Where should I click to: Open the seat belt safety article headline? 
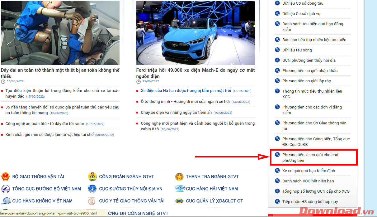(x=60, y=73)
